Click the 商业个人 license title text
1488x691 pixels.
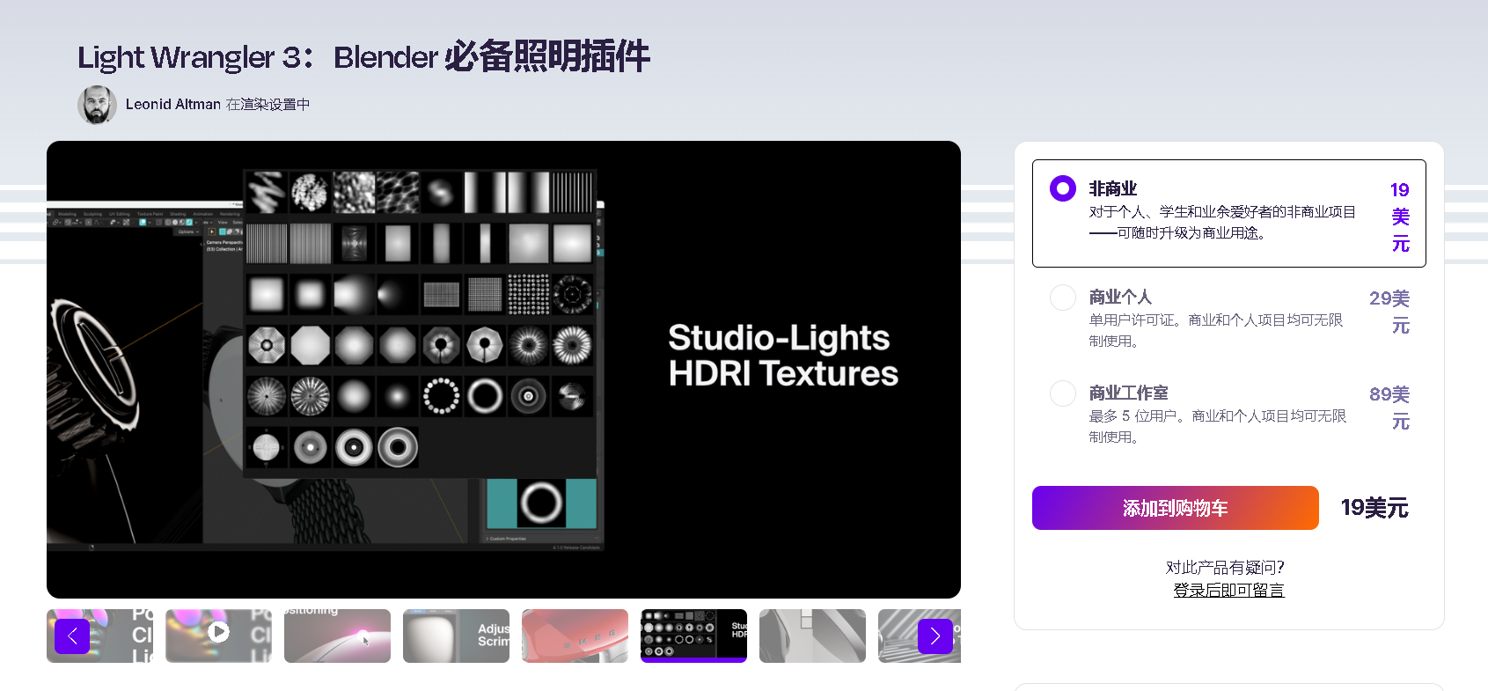point(1120,298)
